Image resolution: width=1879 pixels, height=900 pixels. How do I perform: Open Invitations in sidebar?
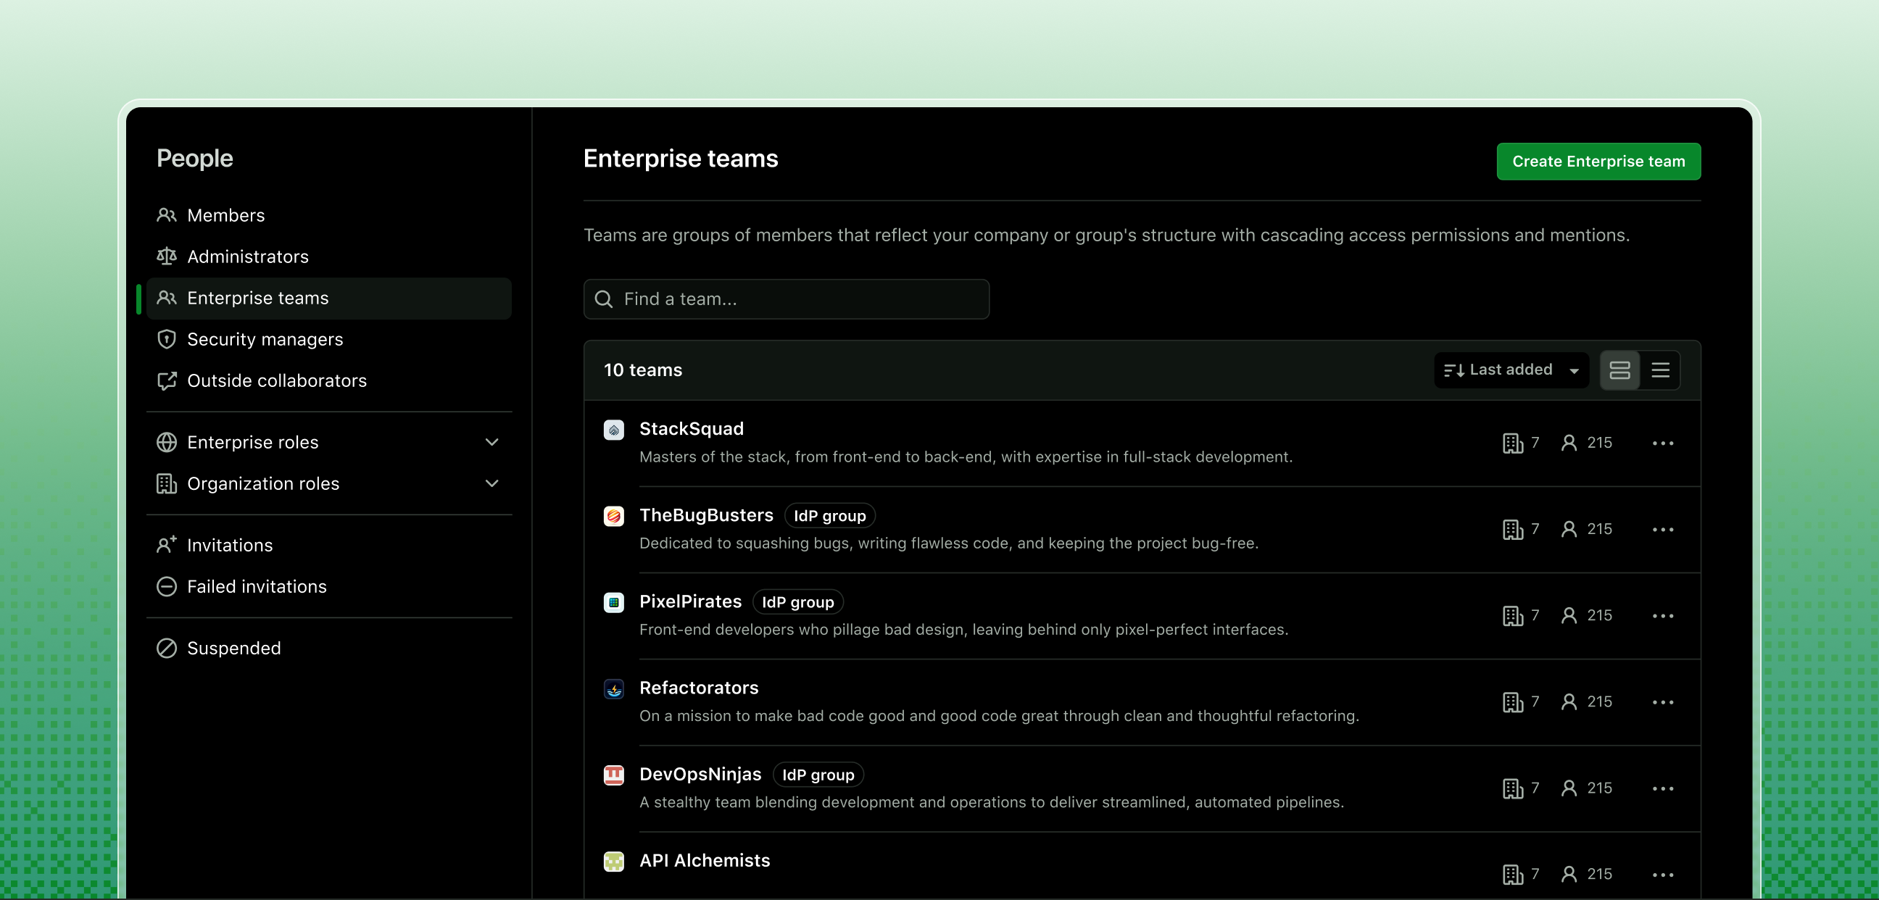tap(328, 545)
